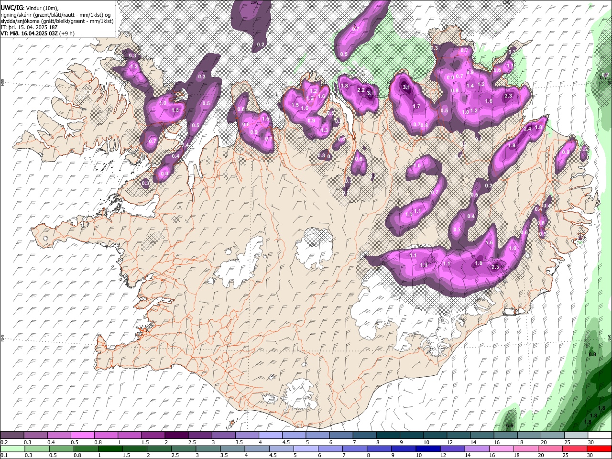Pick the darkest green 1 swatch, lower scale
Viewport: 612px width, 459px height.
tap(110, 448)
